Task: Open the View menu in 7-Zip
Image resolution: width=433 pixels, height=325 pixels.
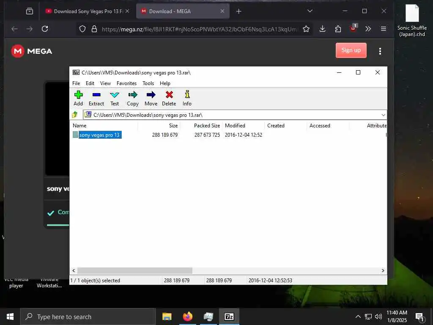Action: point(105,83)
